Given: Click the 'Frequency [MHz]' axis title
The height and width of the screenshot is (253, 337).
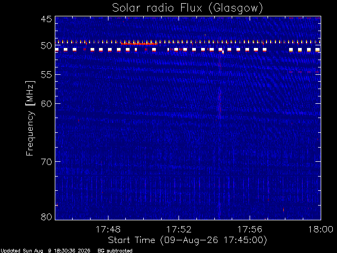Looking at the screenshot, I should coord(31,118).
